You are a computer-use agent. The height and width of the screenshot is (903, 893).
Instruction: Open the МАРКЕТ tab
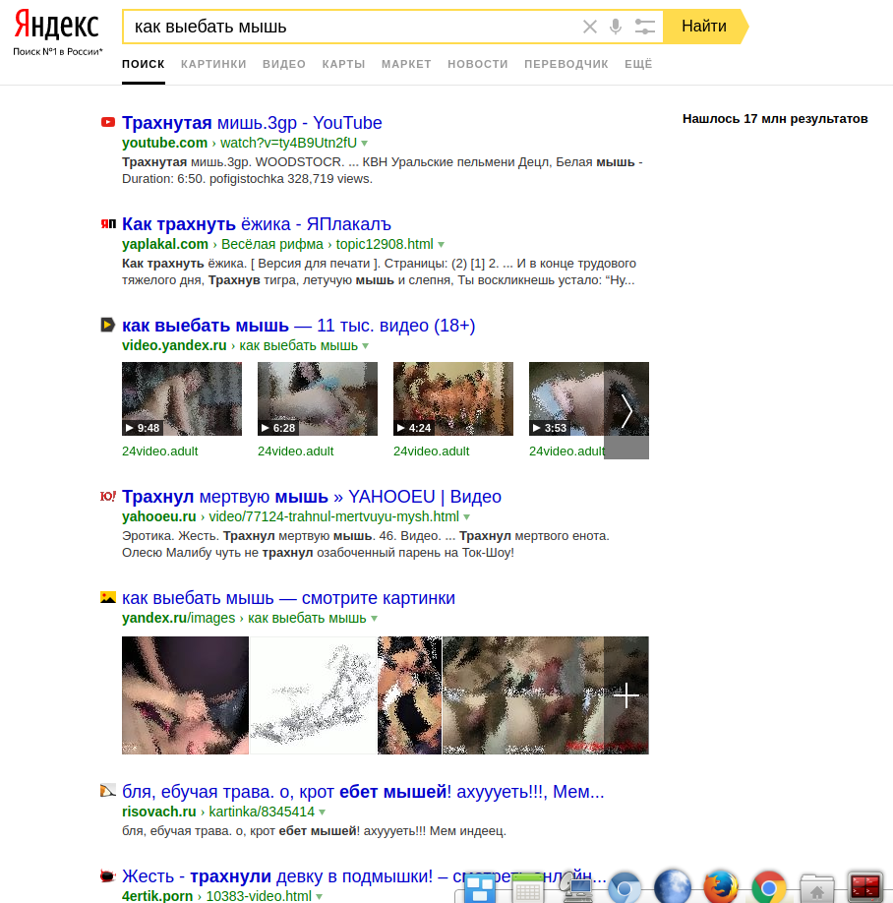406,64
